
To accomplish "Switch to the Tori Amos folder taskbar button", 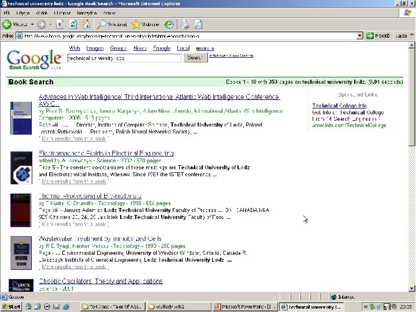I will pyautogui.click(x=113, y=307).
